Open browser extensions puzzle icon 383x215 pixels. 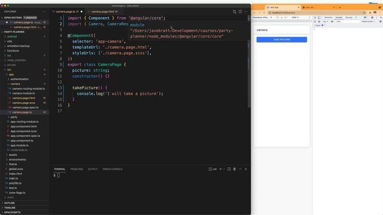click(x=370, y=13)
